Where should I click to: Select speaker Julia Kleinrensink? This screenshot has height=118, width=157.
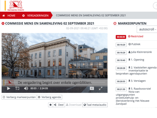tap(141, 52)
